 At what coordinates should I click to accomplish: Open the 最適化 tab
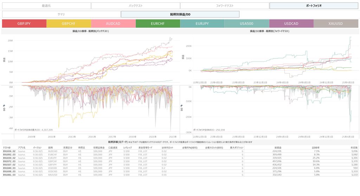click(x=46, y=6)
